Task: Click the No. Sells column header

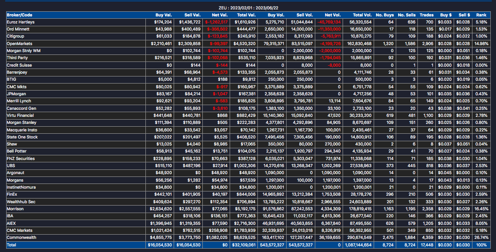Action: click(407, 15)
